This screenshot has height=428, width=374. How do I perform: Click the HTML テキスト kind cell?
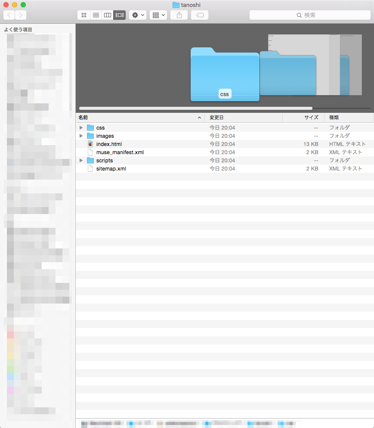point(347,144)
